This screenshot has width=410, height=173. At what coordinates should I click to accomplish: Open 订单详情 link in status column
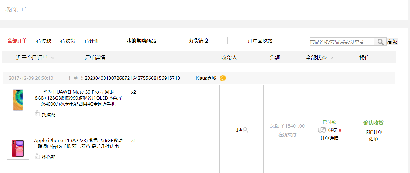click(x=329, y=138)
